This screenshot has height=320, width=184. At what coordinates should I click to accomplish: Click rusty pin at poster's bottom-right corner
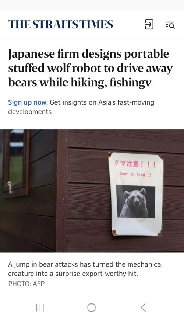point(160,234)
